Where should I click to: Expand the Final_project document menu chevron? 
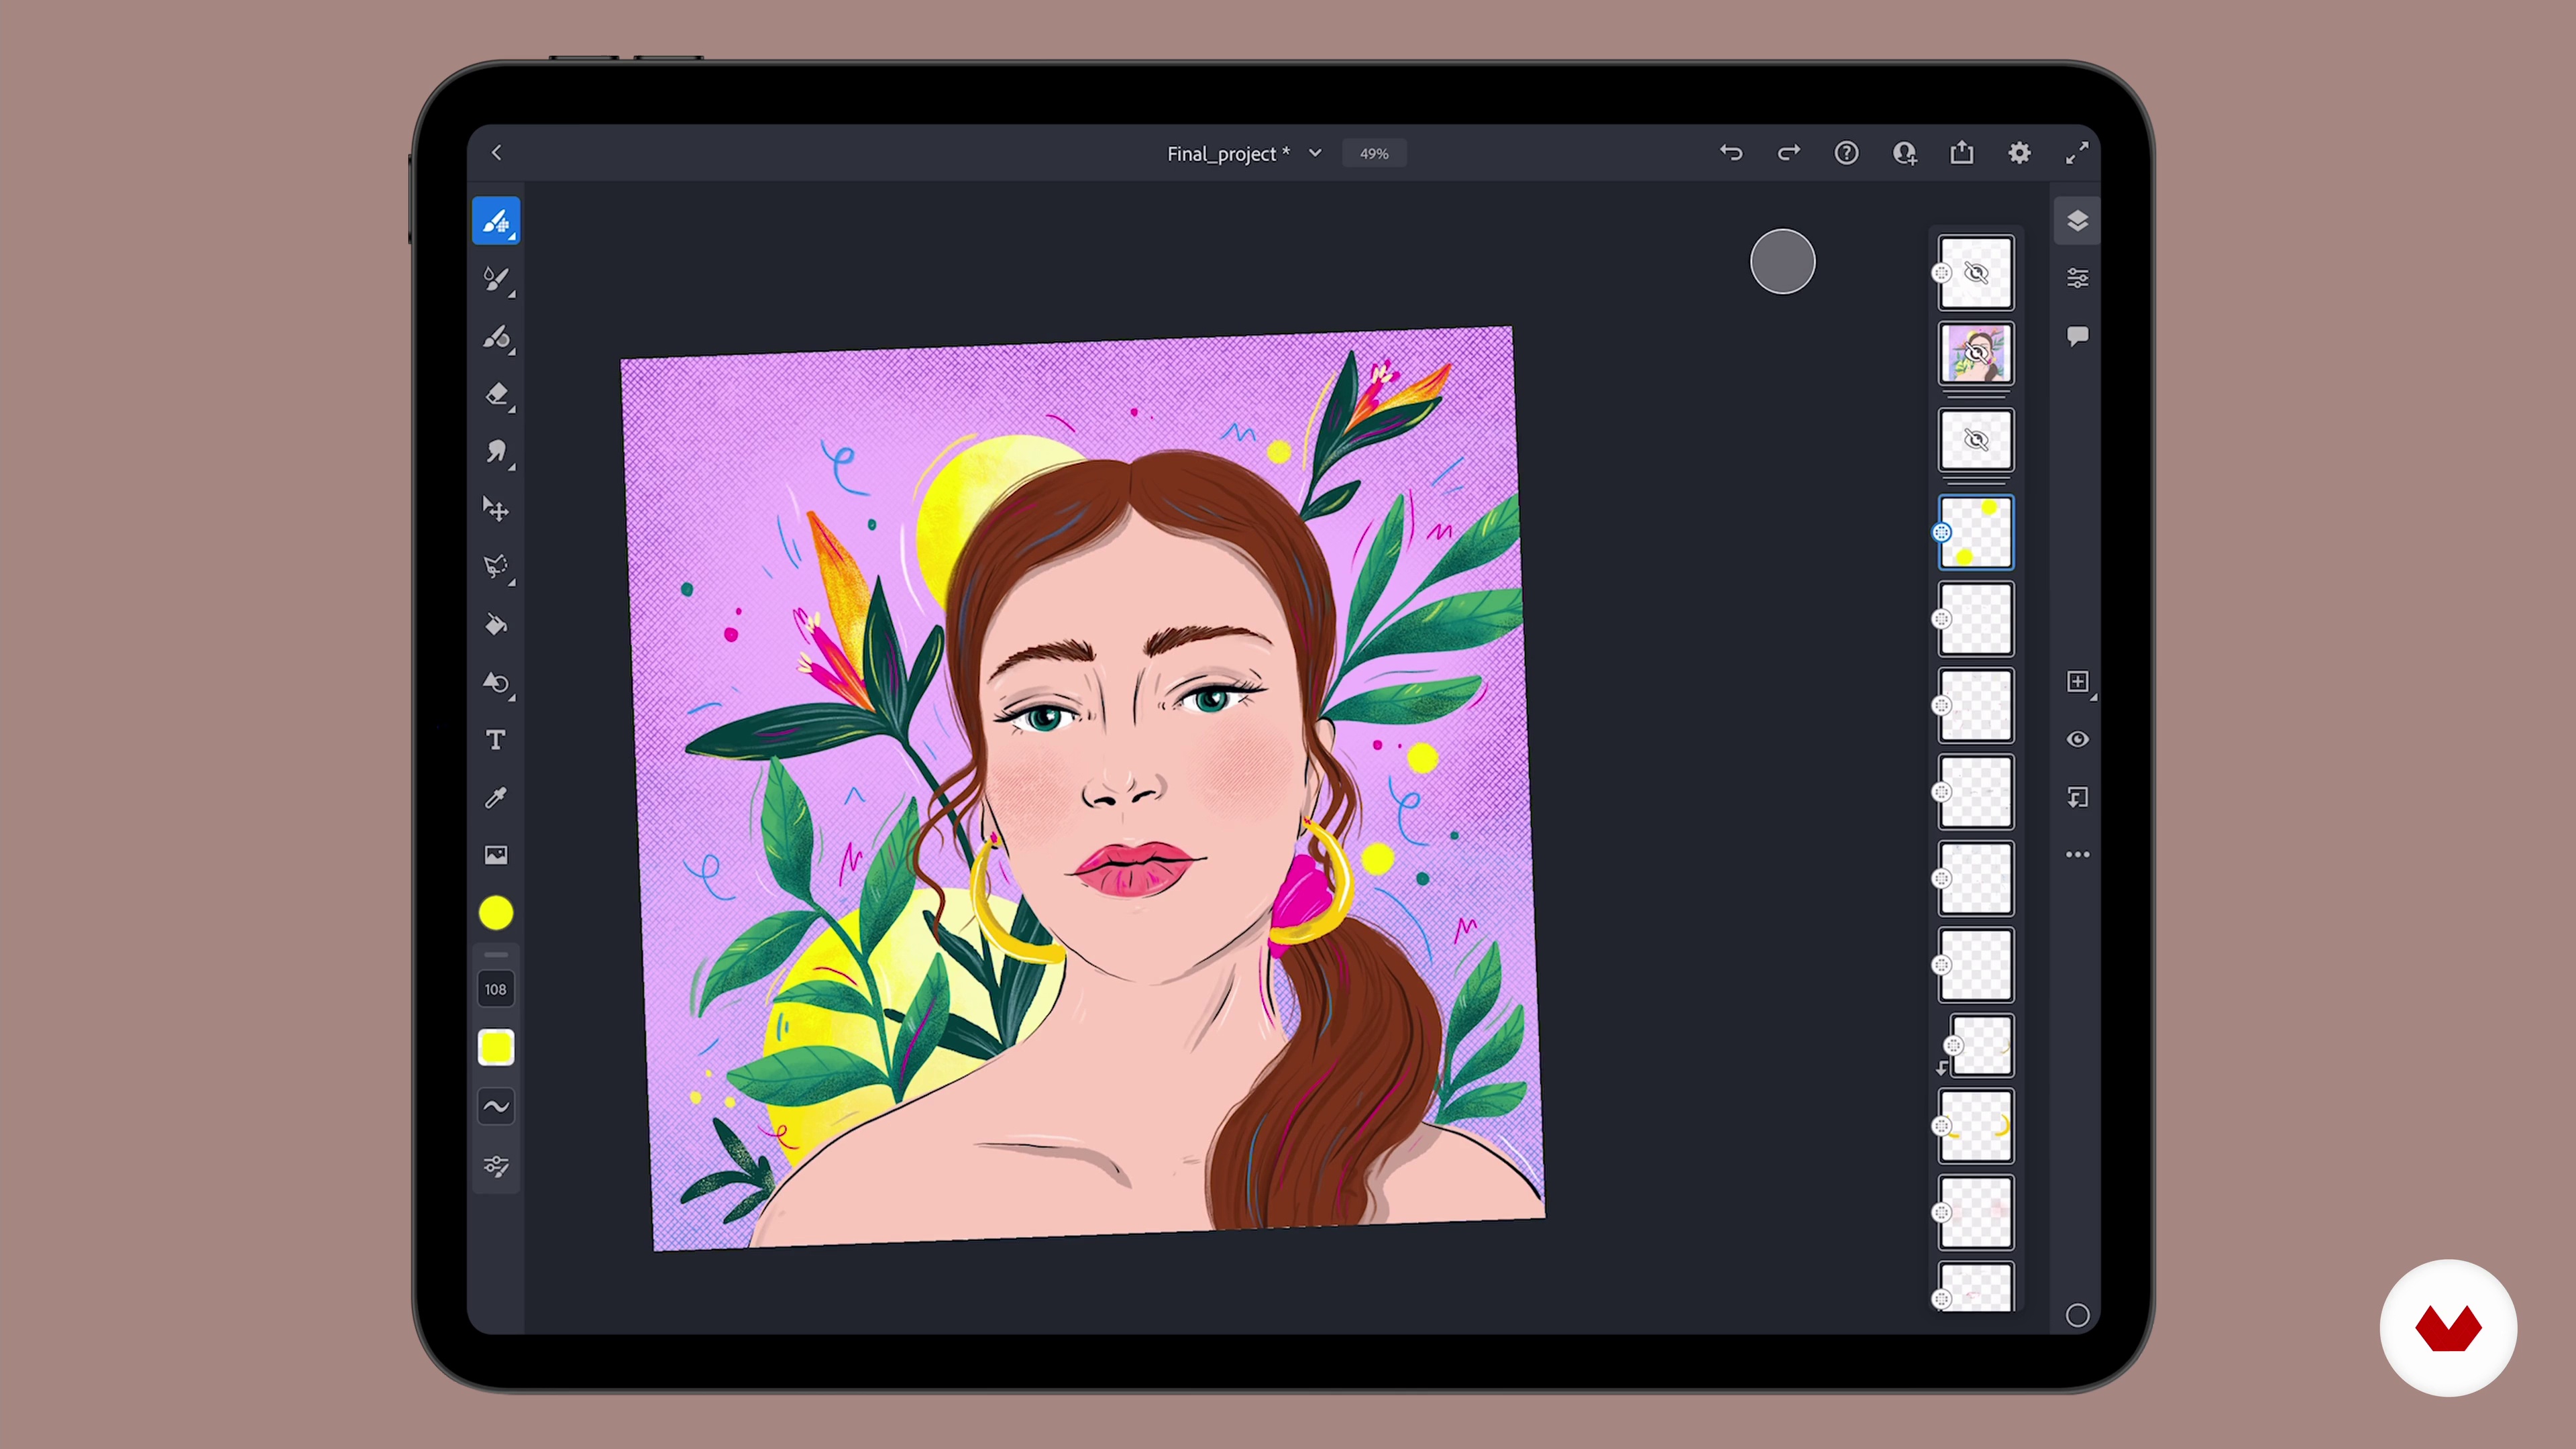pos(1315,153)
